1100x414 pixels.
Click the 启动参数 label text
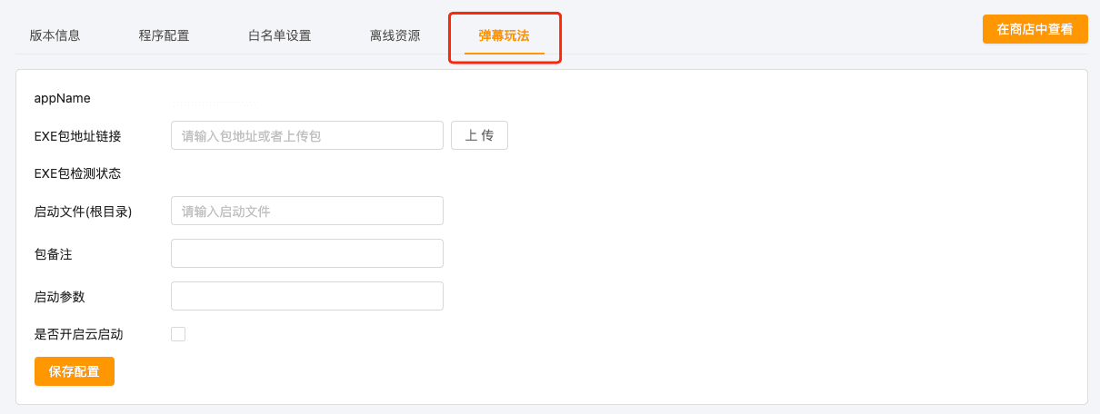59,297
